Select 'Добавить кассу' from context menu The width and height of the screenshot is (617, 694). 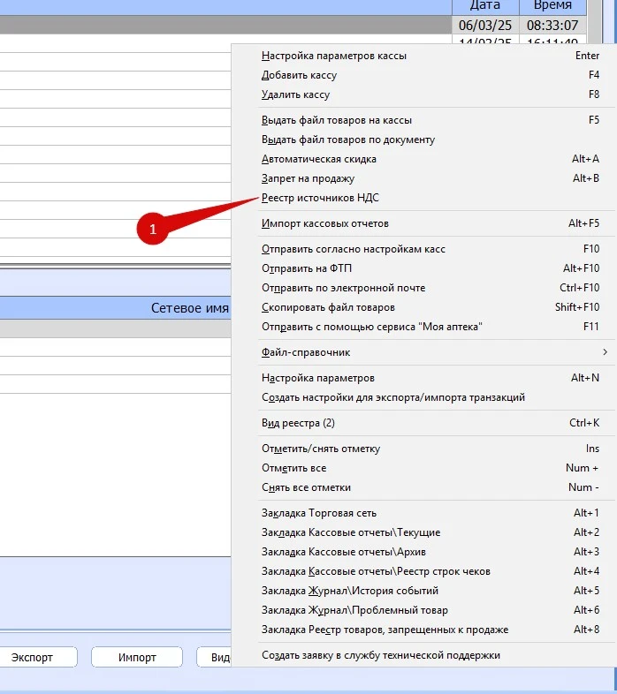[299, 75]
